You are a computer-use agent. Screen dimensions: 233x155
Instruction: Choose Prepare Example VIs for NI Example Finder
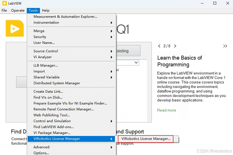click(x=71, y=104)
